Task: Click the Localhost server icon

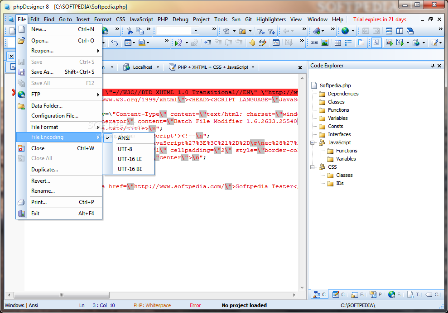Action: [126, 67]
